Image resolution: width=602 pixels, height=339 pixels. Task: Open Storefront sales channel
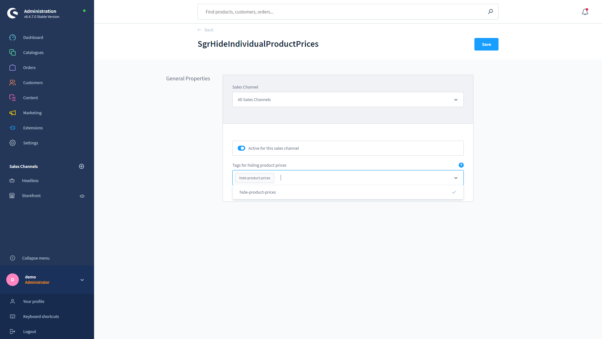click(31, 196)
